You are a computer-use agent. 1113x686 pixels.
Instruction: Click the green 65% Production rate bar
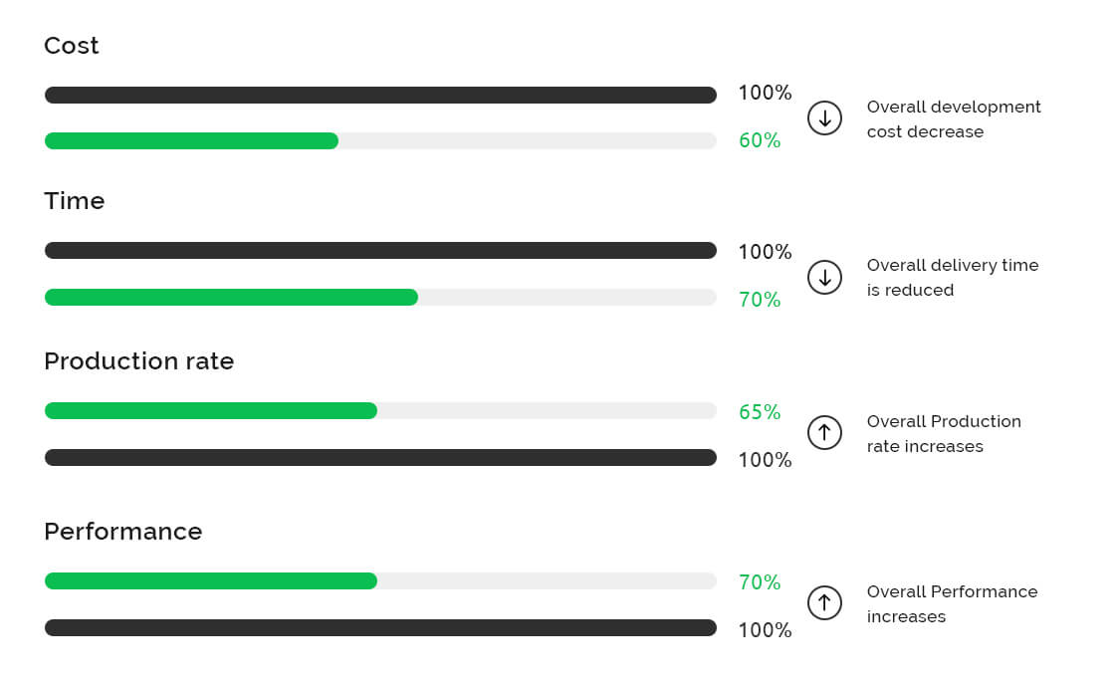click(x=211, y=411)
